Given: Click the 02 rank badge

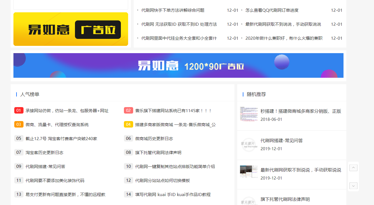Looking at the screenshot, I should (128, 110).
